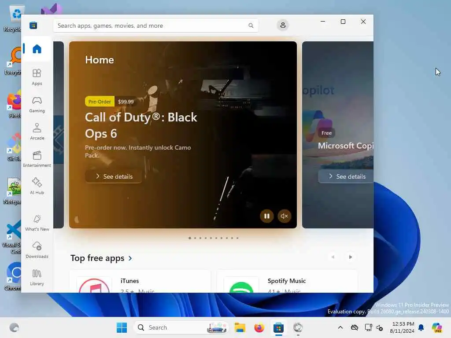Open the iTunes app card
The height and width of the screenshot is (338, 451).
(x=140, y=281)
